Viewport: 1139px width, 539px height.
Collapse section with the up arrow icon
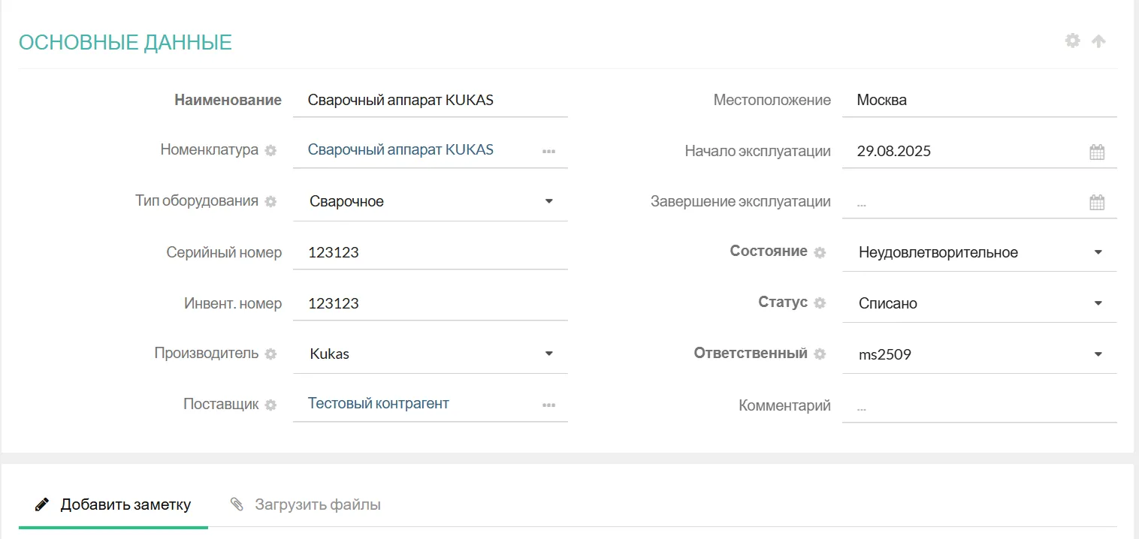(1098, 42)
